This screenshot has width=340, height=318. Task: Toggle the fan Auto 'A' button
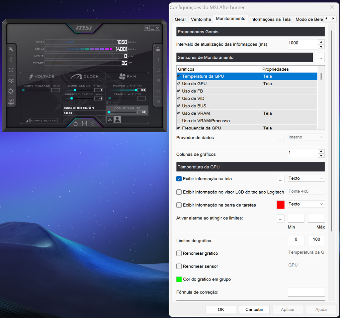tap(110, 120)
